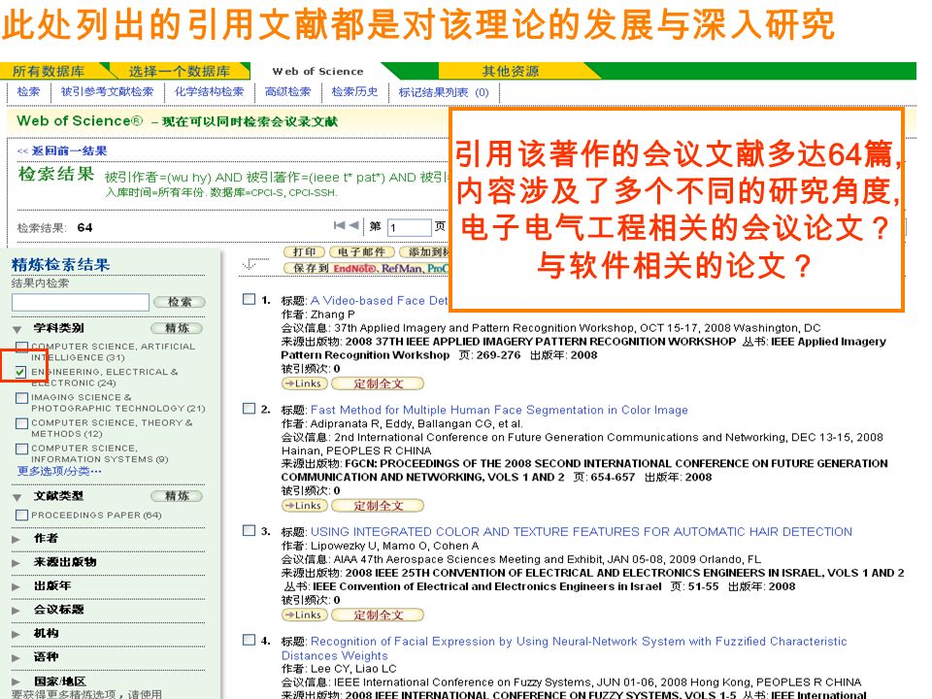Open the 所有数据库 tab
Screen dimensions: 932x699
(x=49, y=71)
